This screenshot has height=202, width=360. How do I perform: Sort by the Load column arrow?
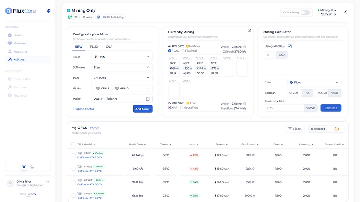pyautogui.click(x=198, y=145)
